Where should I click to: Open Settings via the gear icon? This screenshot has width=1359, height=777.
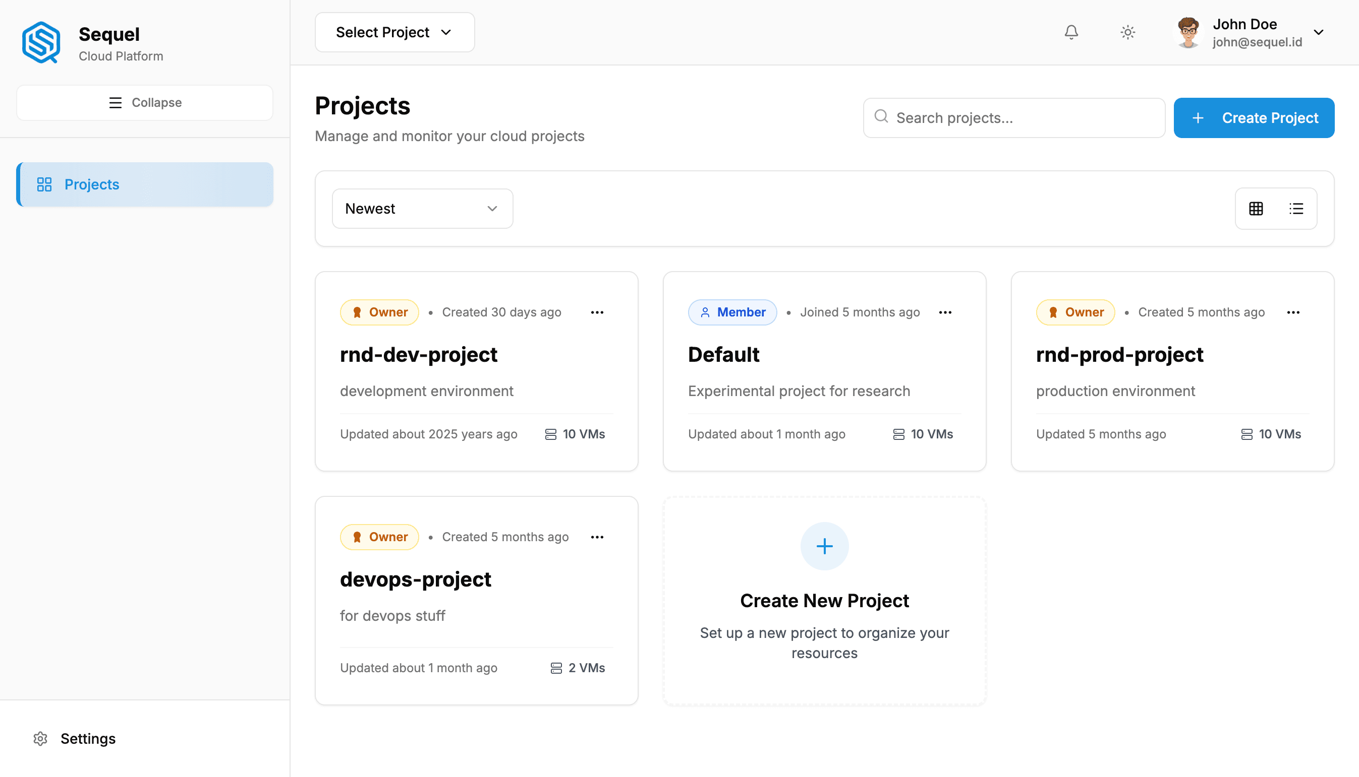point(40,739)
